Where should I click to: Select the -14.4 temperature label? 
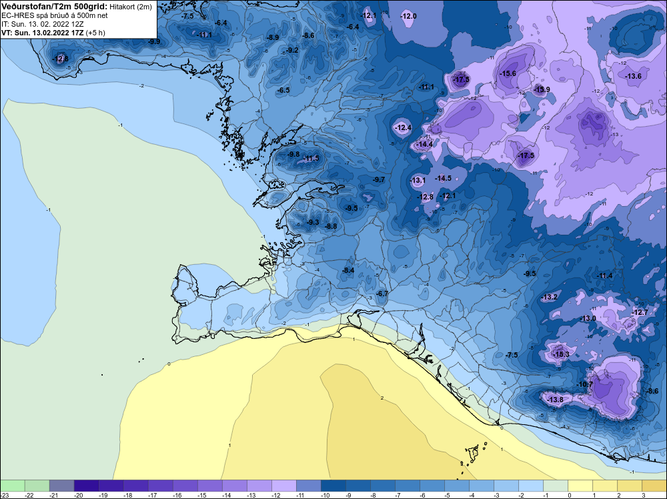click(x=424, y=145)
